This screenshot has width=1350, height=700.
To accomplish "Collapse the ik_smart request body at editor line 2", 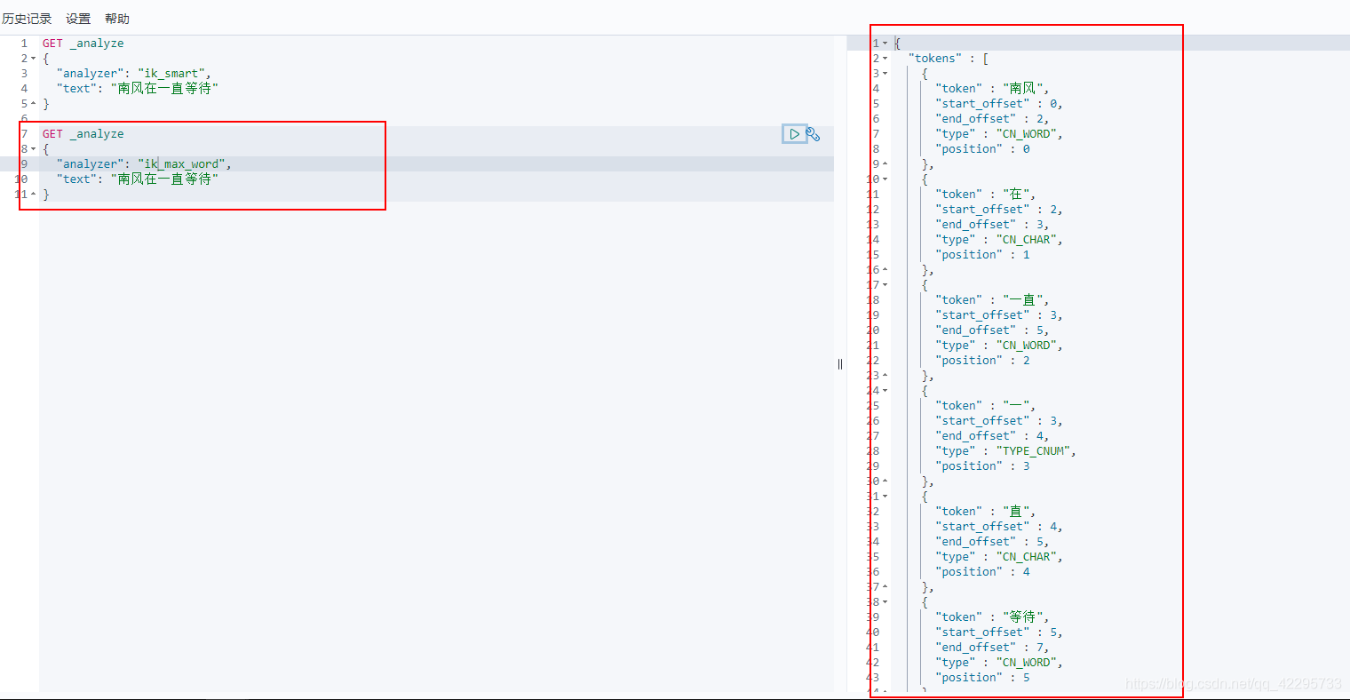I will tap(34, 59).
